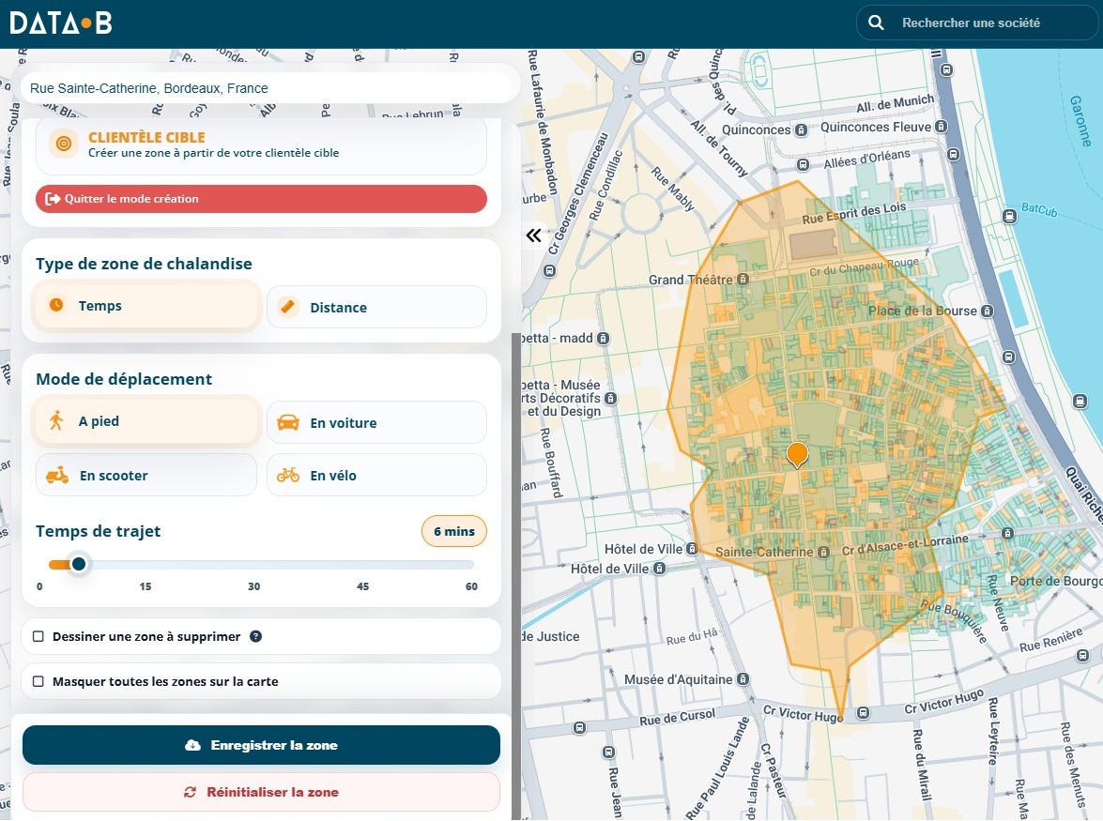Click the clock icon on Temps
This screenshot has height=821, width=1103.
tap(56, 305)
